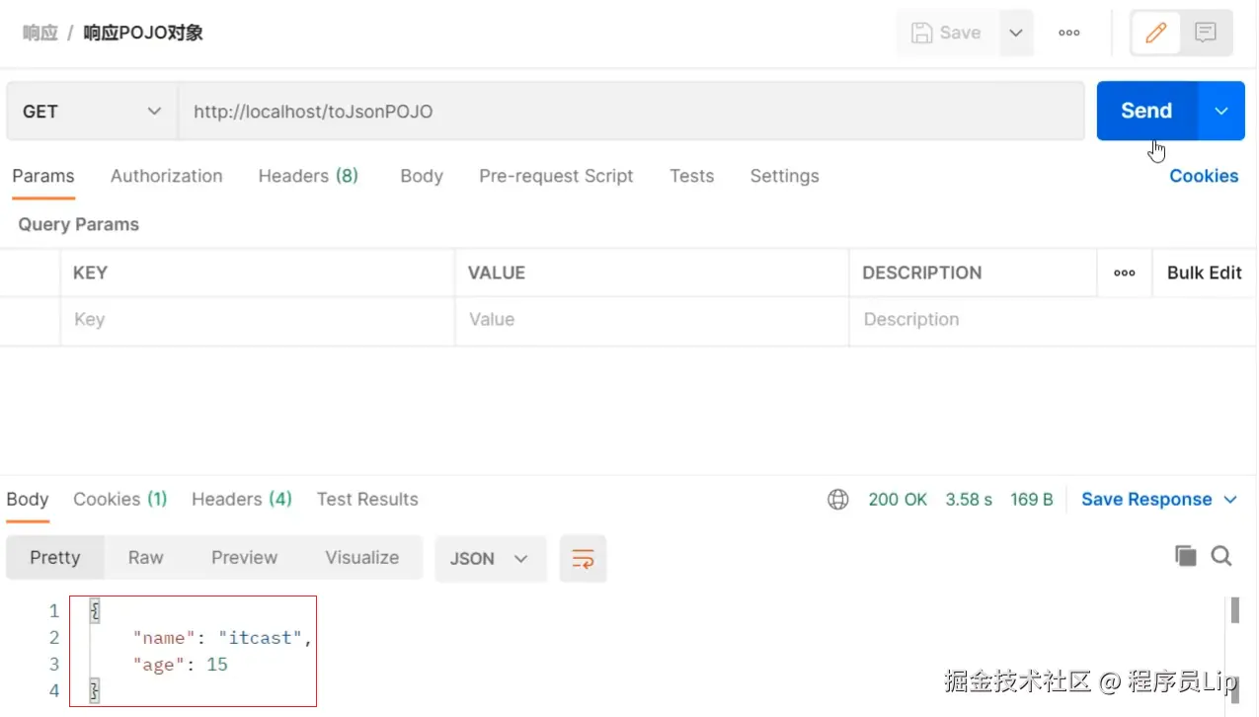Click the "name": "itcast" response line

[222, 638]
